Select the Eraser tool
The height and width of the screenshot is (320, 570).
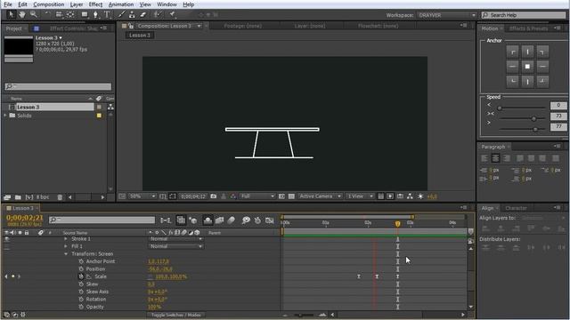pos(143,14)
